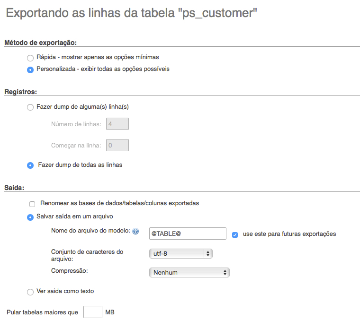Click the arrows of the Nenhum selector
This screenshot has height=329, width=360.
pyautogui.click(x=225, y=272)
